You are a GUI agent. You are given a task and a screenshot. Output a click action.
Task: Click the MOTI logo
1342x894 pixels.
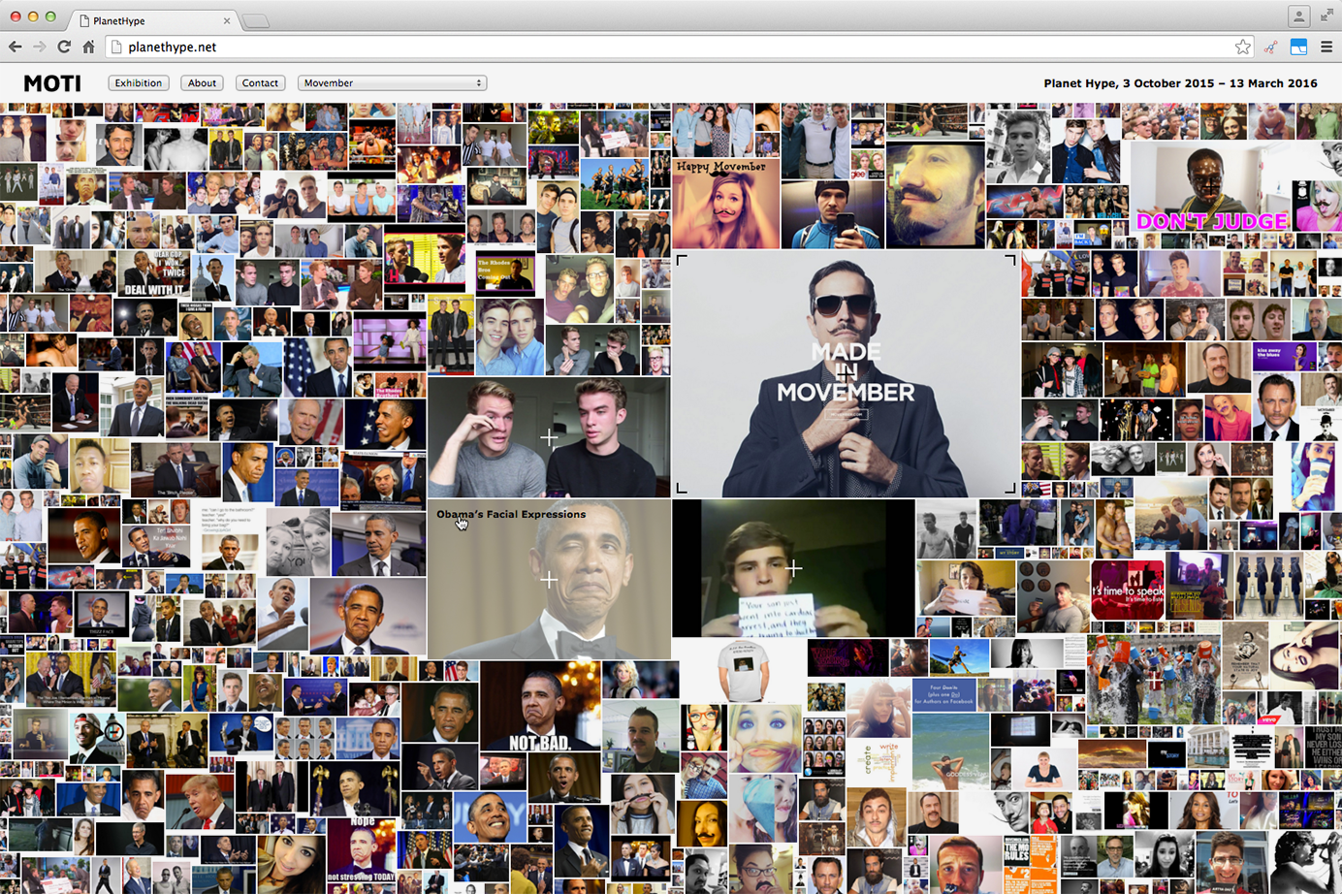click(52, 83)
